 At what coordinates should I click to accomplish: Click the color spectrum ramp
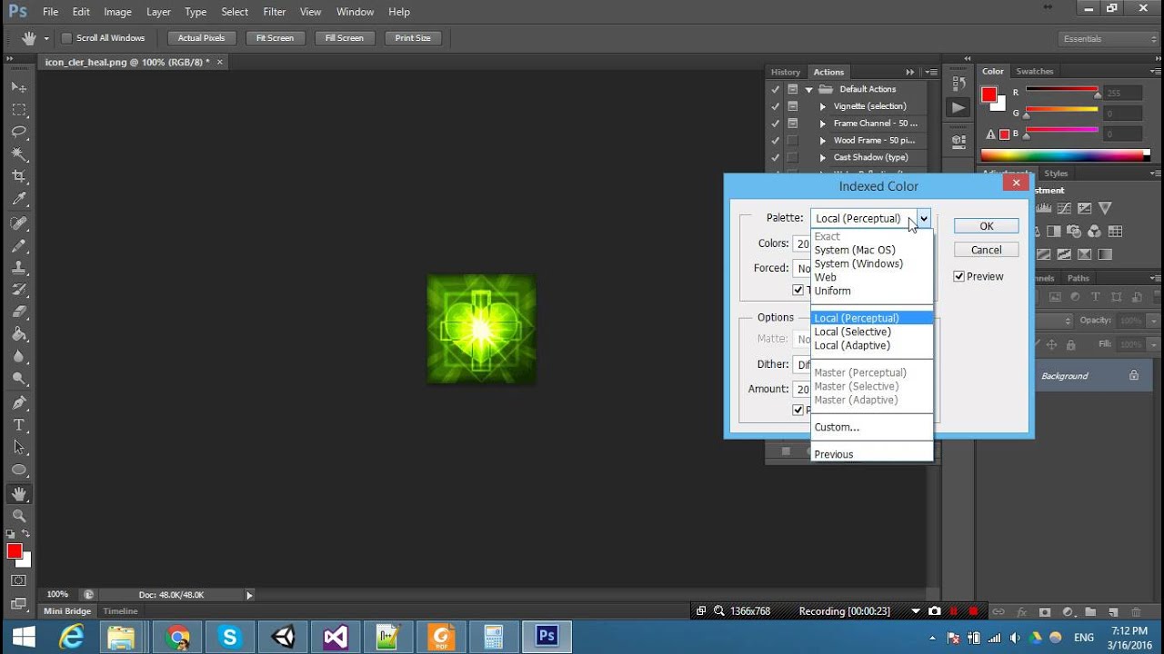tap(1066, 155)
